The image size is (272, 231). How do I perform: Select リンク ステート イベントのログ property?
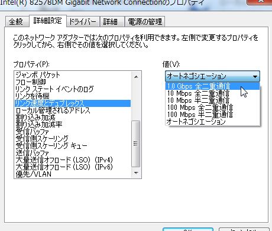(x=73, y=89)
